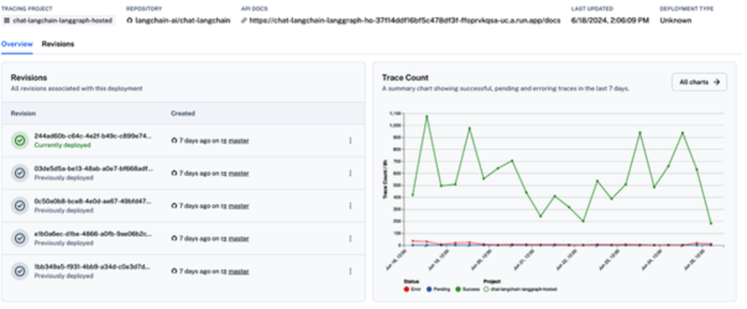
Task: Click the status check icon for revision 1bb349a5
Action: click(20, 271)
